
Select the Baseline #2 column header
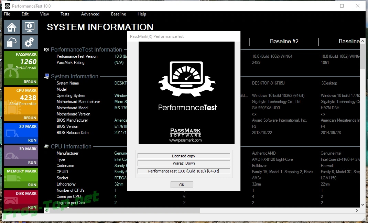coord(284,42)
